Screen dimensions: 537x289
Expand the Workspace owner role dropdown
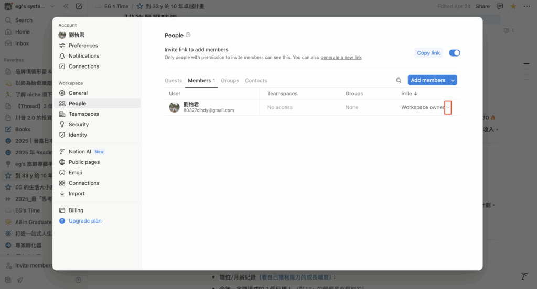(x=448, y=107)
